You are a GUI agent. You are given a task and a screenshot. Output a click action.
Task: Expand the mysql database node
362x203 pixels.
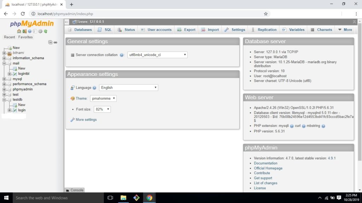[x=4, y=79]
